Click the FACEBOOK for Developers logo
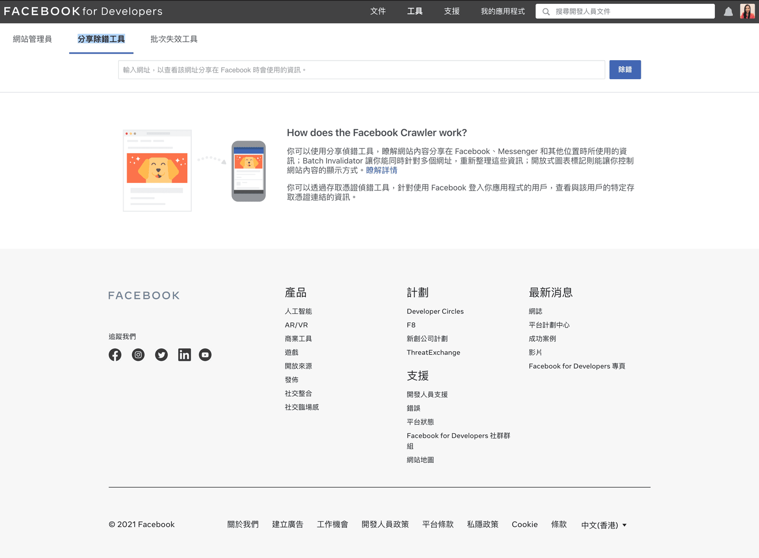 tap(83, 11)
